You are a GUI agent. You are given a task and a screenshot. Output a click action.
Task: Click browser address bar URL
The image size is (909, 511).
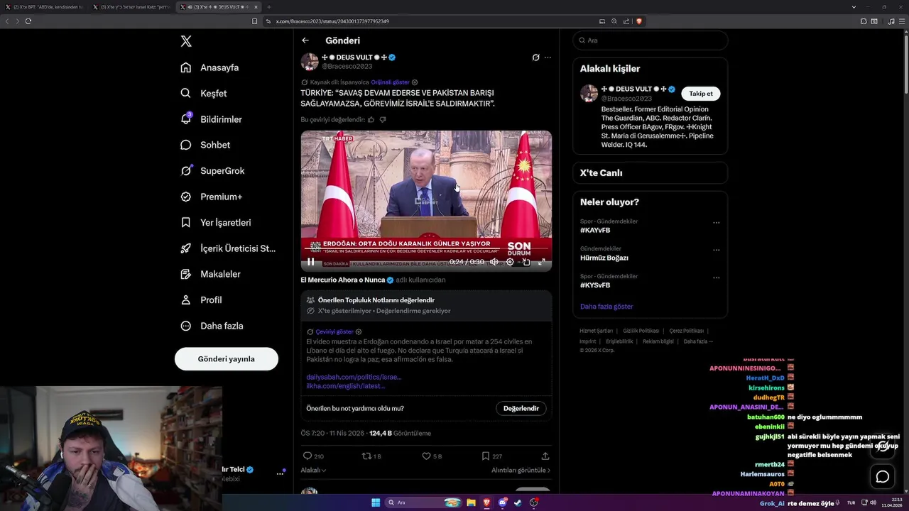(x=332, y=21)
